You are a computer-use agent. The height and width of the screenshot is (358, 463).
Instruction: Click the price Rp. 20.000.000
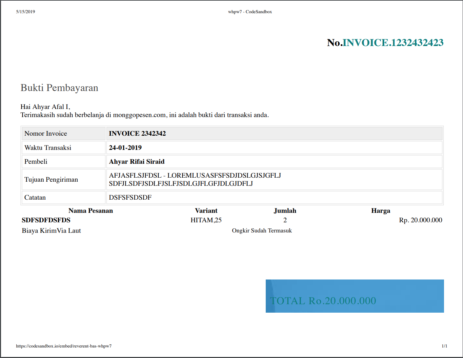421,220
